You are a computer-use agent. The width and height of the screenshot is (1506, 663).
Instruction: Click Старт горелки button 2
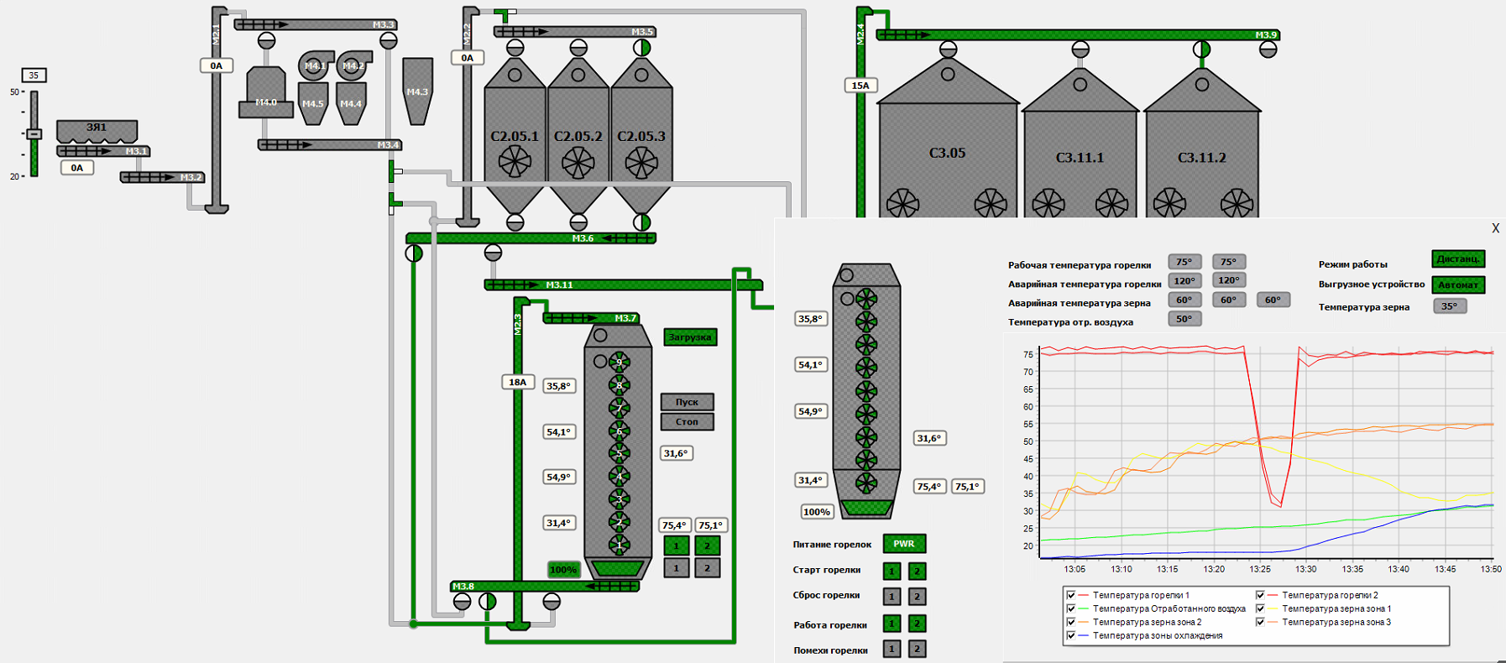tap(918, 572)
